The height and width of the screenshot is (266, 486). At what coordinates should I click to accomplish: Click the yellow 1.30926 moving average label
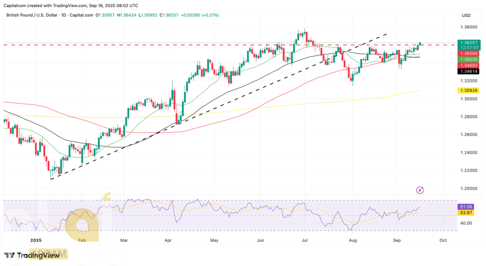click(x=468, y=90)
